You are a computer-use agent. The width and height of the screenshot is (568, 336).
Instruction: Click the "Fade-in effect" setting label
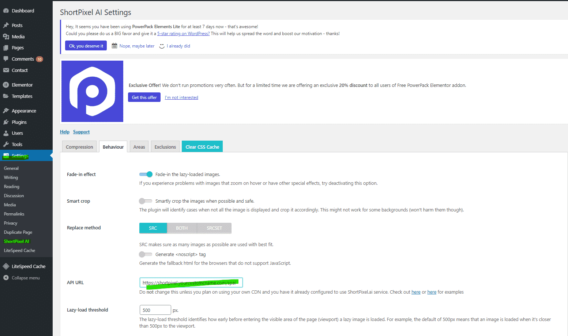(81, 175)
